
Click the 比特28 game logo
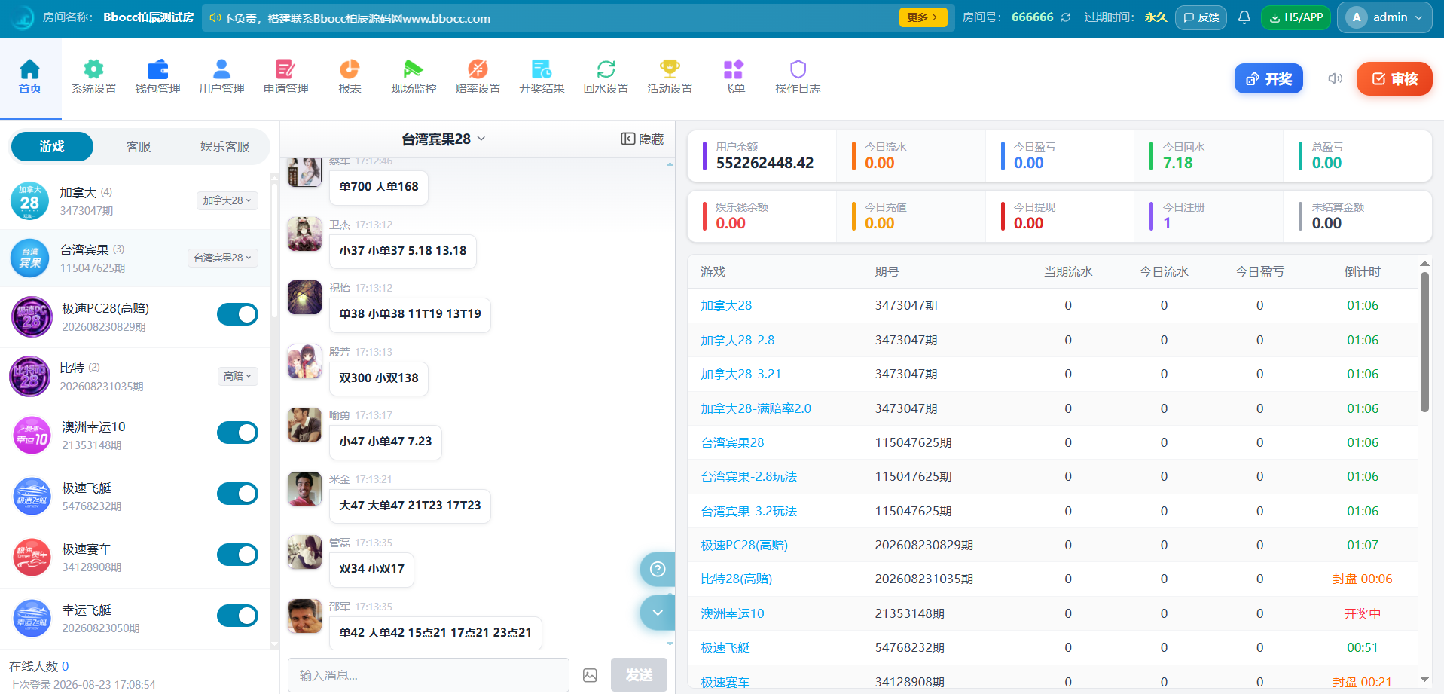tap(30, 376)
